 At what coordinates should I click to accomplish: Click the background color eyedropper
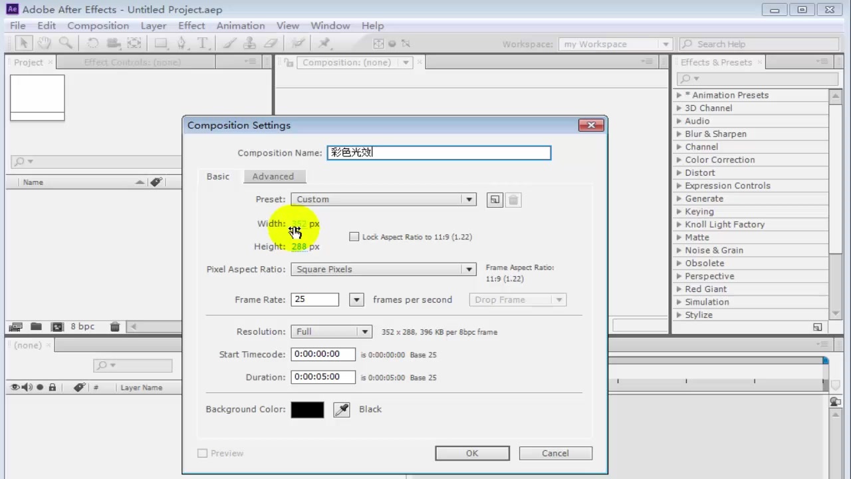(342, 410)
